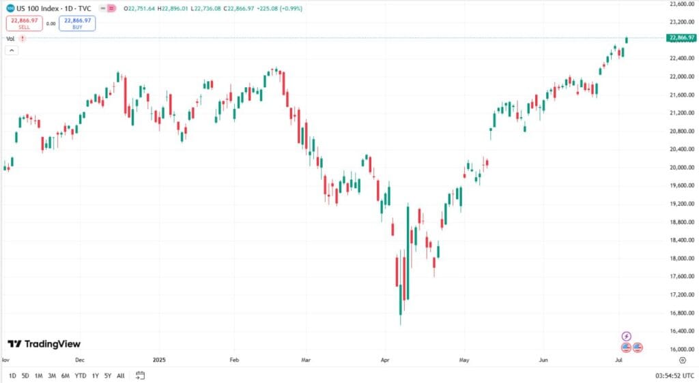Click the second US flag economic event

638,348
